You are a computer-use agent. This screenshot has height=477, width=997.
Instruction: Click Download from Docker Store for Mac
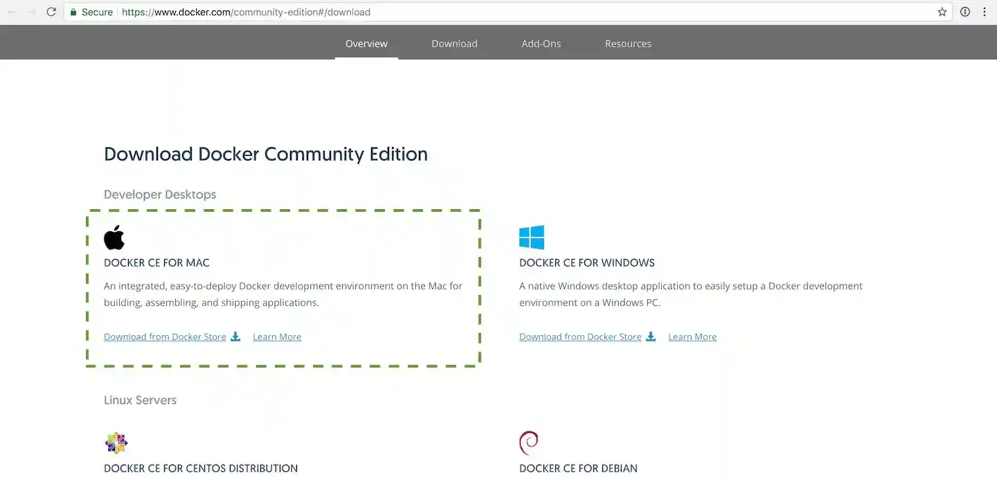click(165, 336)
